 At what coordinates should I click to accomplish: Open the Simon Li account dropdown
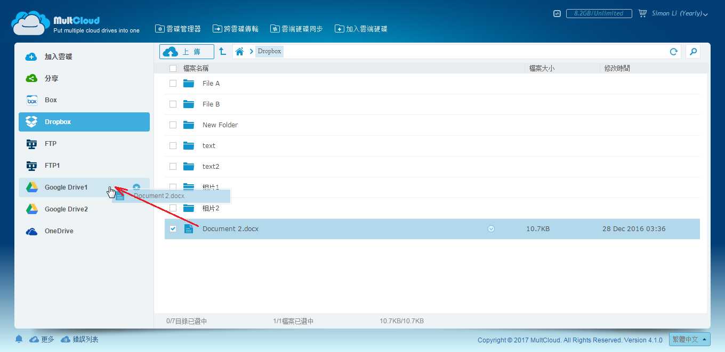point(680,13)
